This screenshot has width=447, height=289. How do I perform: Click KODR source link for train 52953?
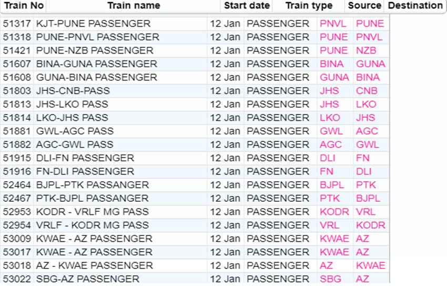pyautogui.click(x=334, y=212)
